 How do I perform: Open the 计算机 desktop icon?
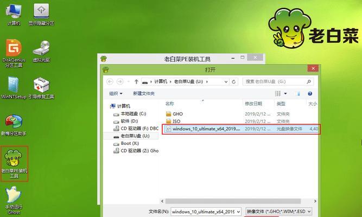point(14,14)
